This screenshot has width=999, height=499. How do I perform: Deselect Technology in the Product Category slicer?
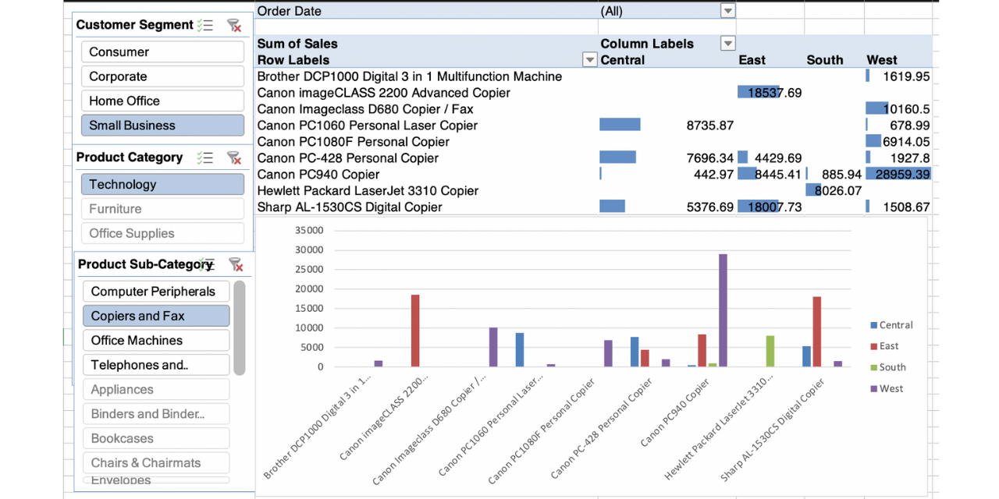pos(162,184)
